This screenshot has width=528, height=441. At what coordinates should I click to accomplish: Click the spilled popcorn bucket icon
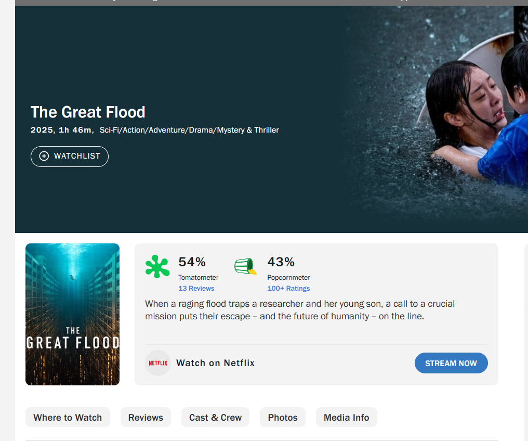click(245, 266)
